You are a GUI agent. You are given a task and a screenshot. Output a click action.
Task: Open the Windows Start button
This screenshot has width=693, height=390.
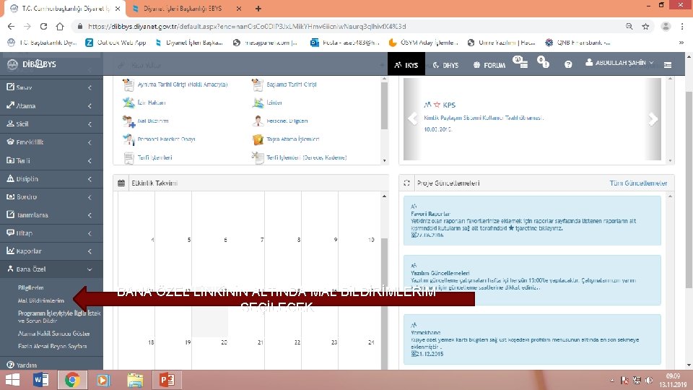[x=12, y=380]
